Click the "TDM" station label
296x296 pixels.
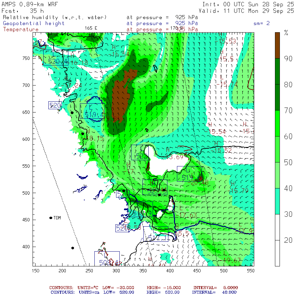pyautogui.click(x=57, y=218)
